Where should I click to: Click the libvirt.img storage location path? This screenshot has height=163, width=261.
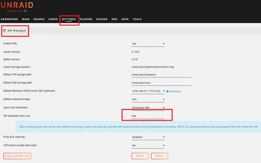153,67
